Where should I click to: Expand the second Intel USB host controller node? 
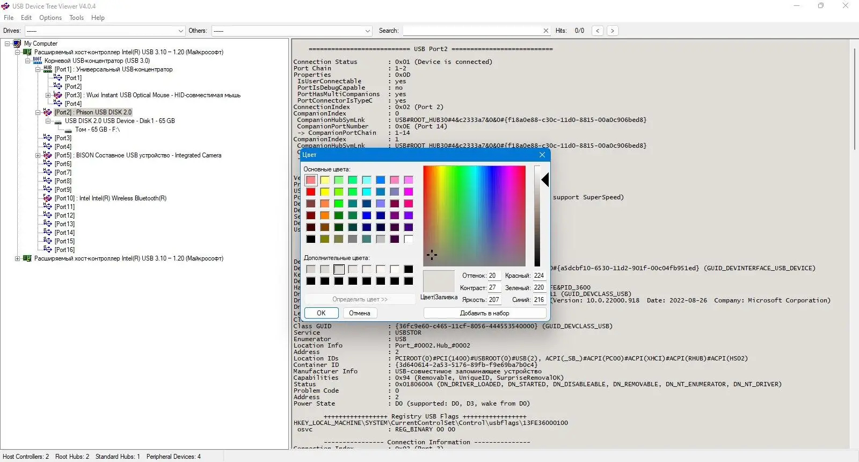pos(17,258)
